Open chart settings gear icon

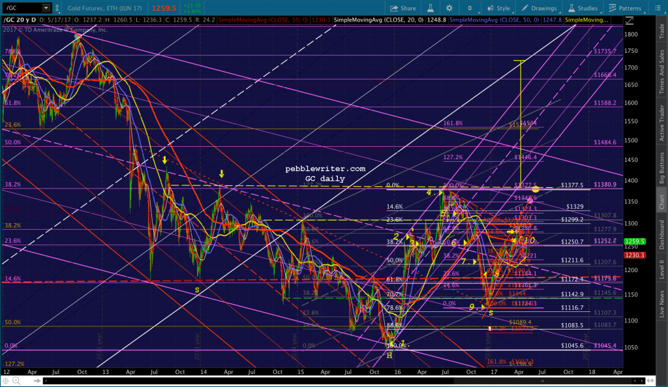[x=449, y=8]
